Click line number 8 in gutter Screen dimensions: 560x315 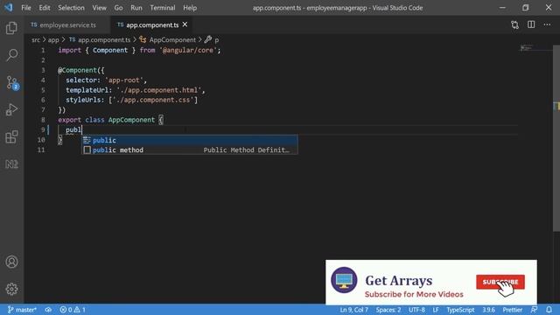pos(43,120)
